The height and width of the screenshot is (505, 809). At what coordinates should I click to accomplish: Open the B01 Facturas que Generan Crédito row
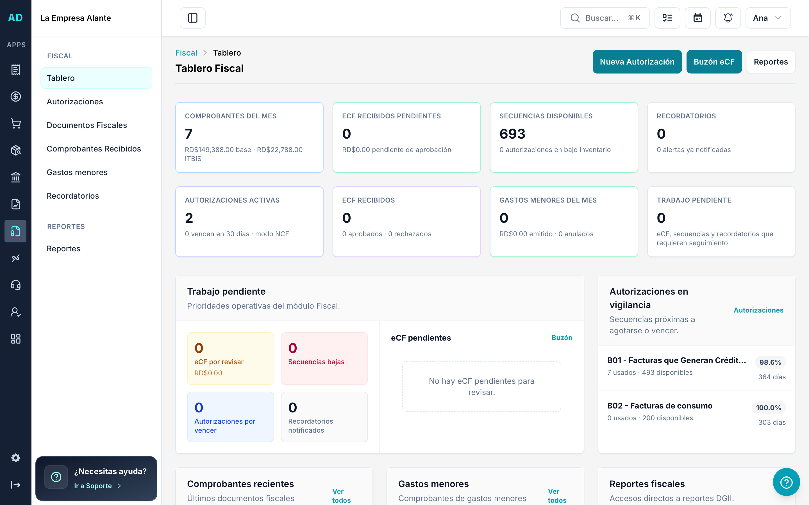[696, 368]
